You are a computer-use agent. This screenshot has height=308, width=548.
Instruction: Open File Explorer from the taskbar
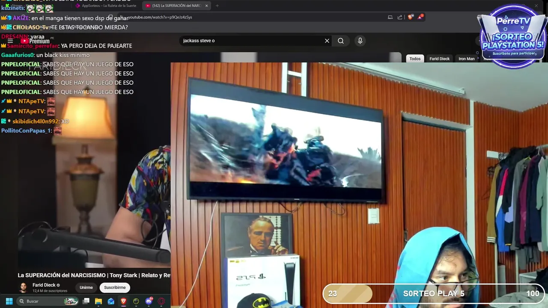click(98, 301)
